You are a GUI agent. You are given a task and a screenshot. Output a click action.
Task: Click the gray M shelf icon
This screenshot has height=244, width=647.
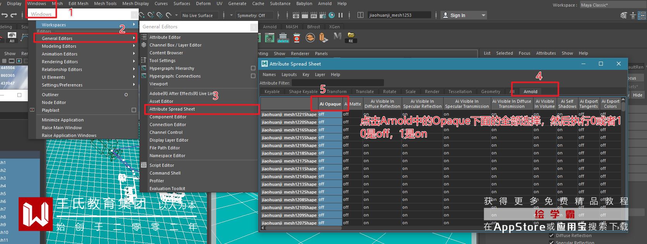[x=337, y=37]
